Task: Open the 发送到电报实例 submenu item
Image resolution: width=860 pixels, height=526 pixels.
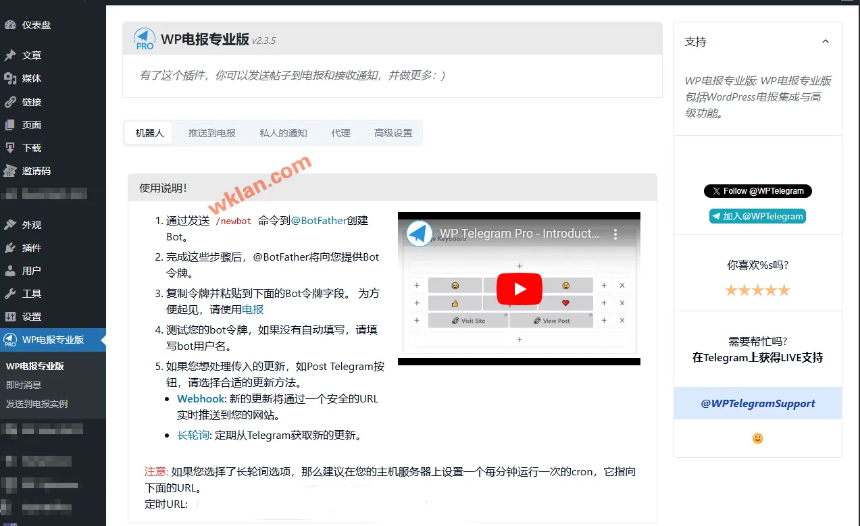Action: coord(37,404)
